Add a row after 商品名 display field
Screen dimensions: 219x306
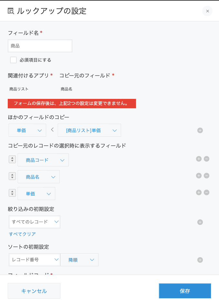point(199,175)
